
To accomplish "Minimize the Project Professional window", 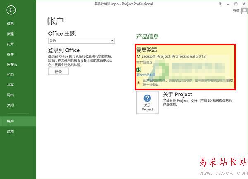I will click(228, 4).
